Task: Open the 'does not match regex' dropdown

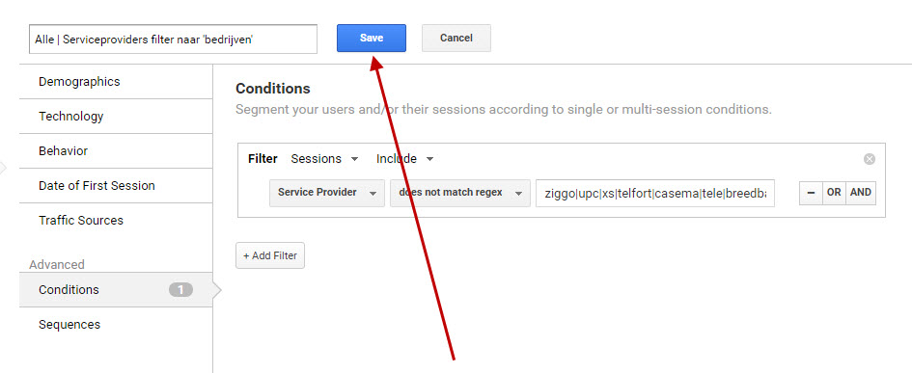Action: [x=460, y=193]
